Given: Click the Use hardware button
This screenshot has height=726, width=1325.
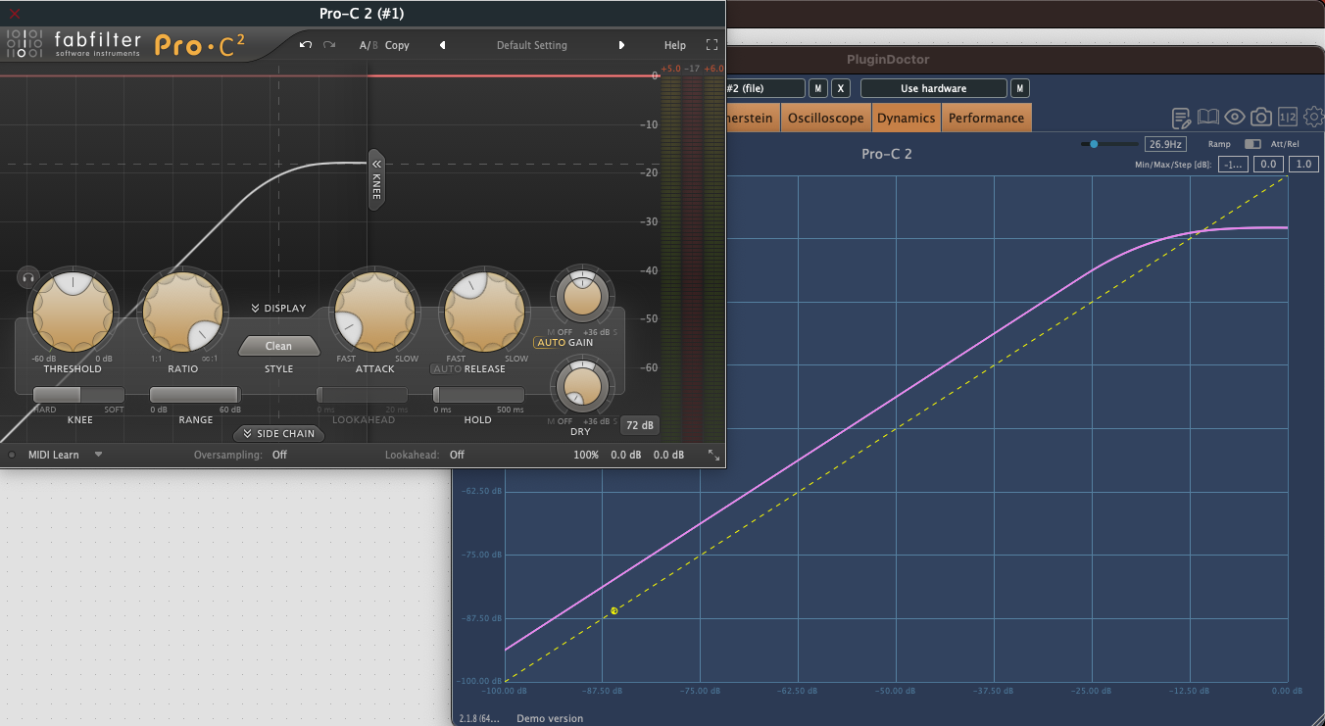Looking at the screenshot, I should coord(933,88).
